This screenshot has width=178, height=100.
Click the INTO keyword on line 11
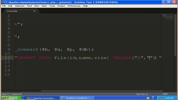coord(45,58)
